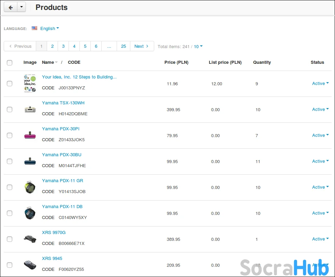Toggle the select-all checkbox in header

[10, 62]
